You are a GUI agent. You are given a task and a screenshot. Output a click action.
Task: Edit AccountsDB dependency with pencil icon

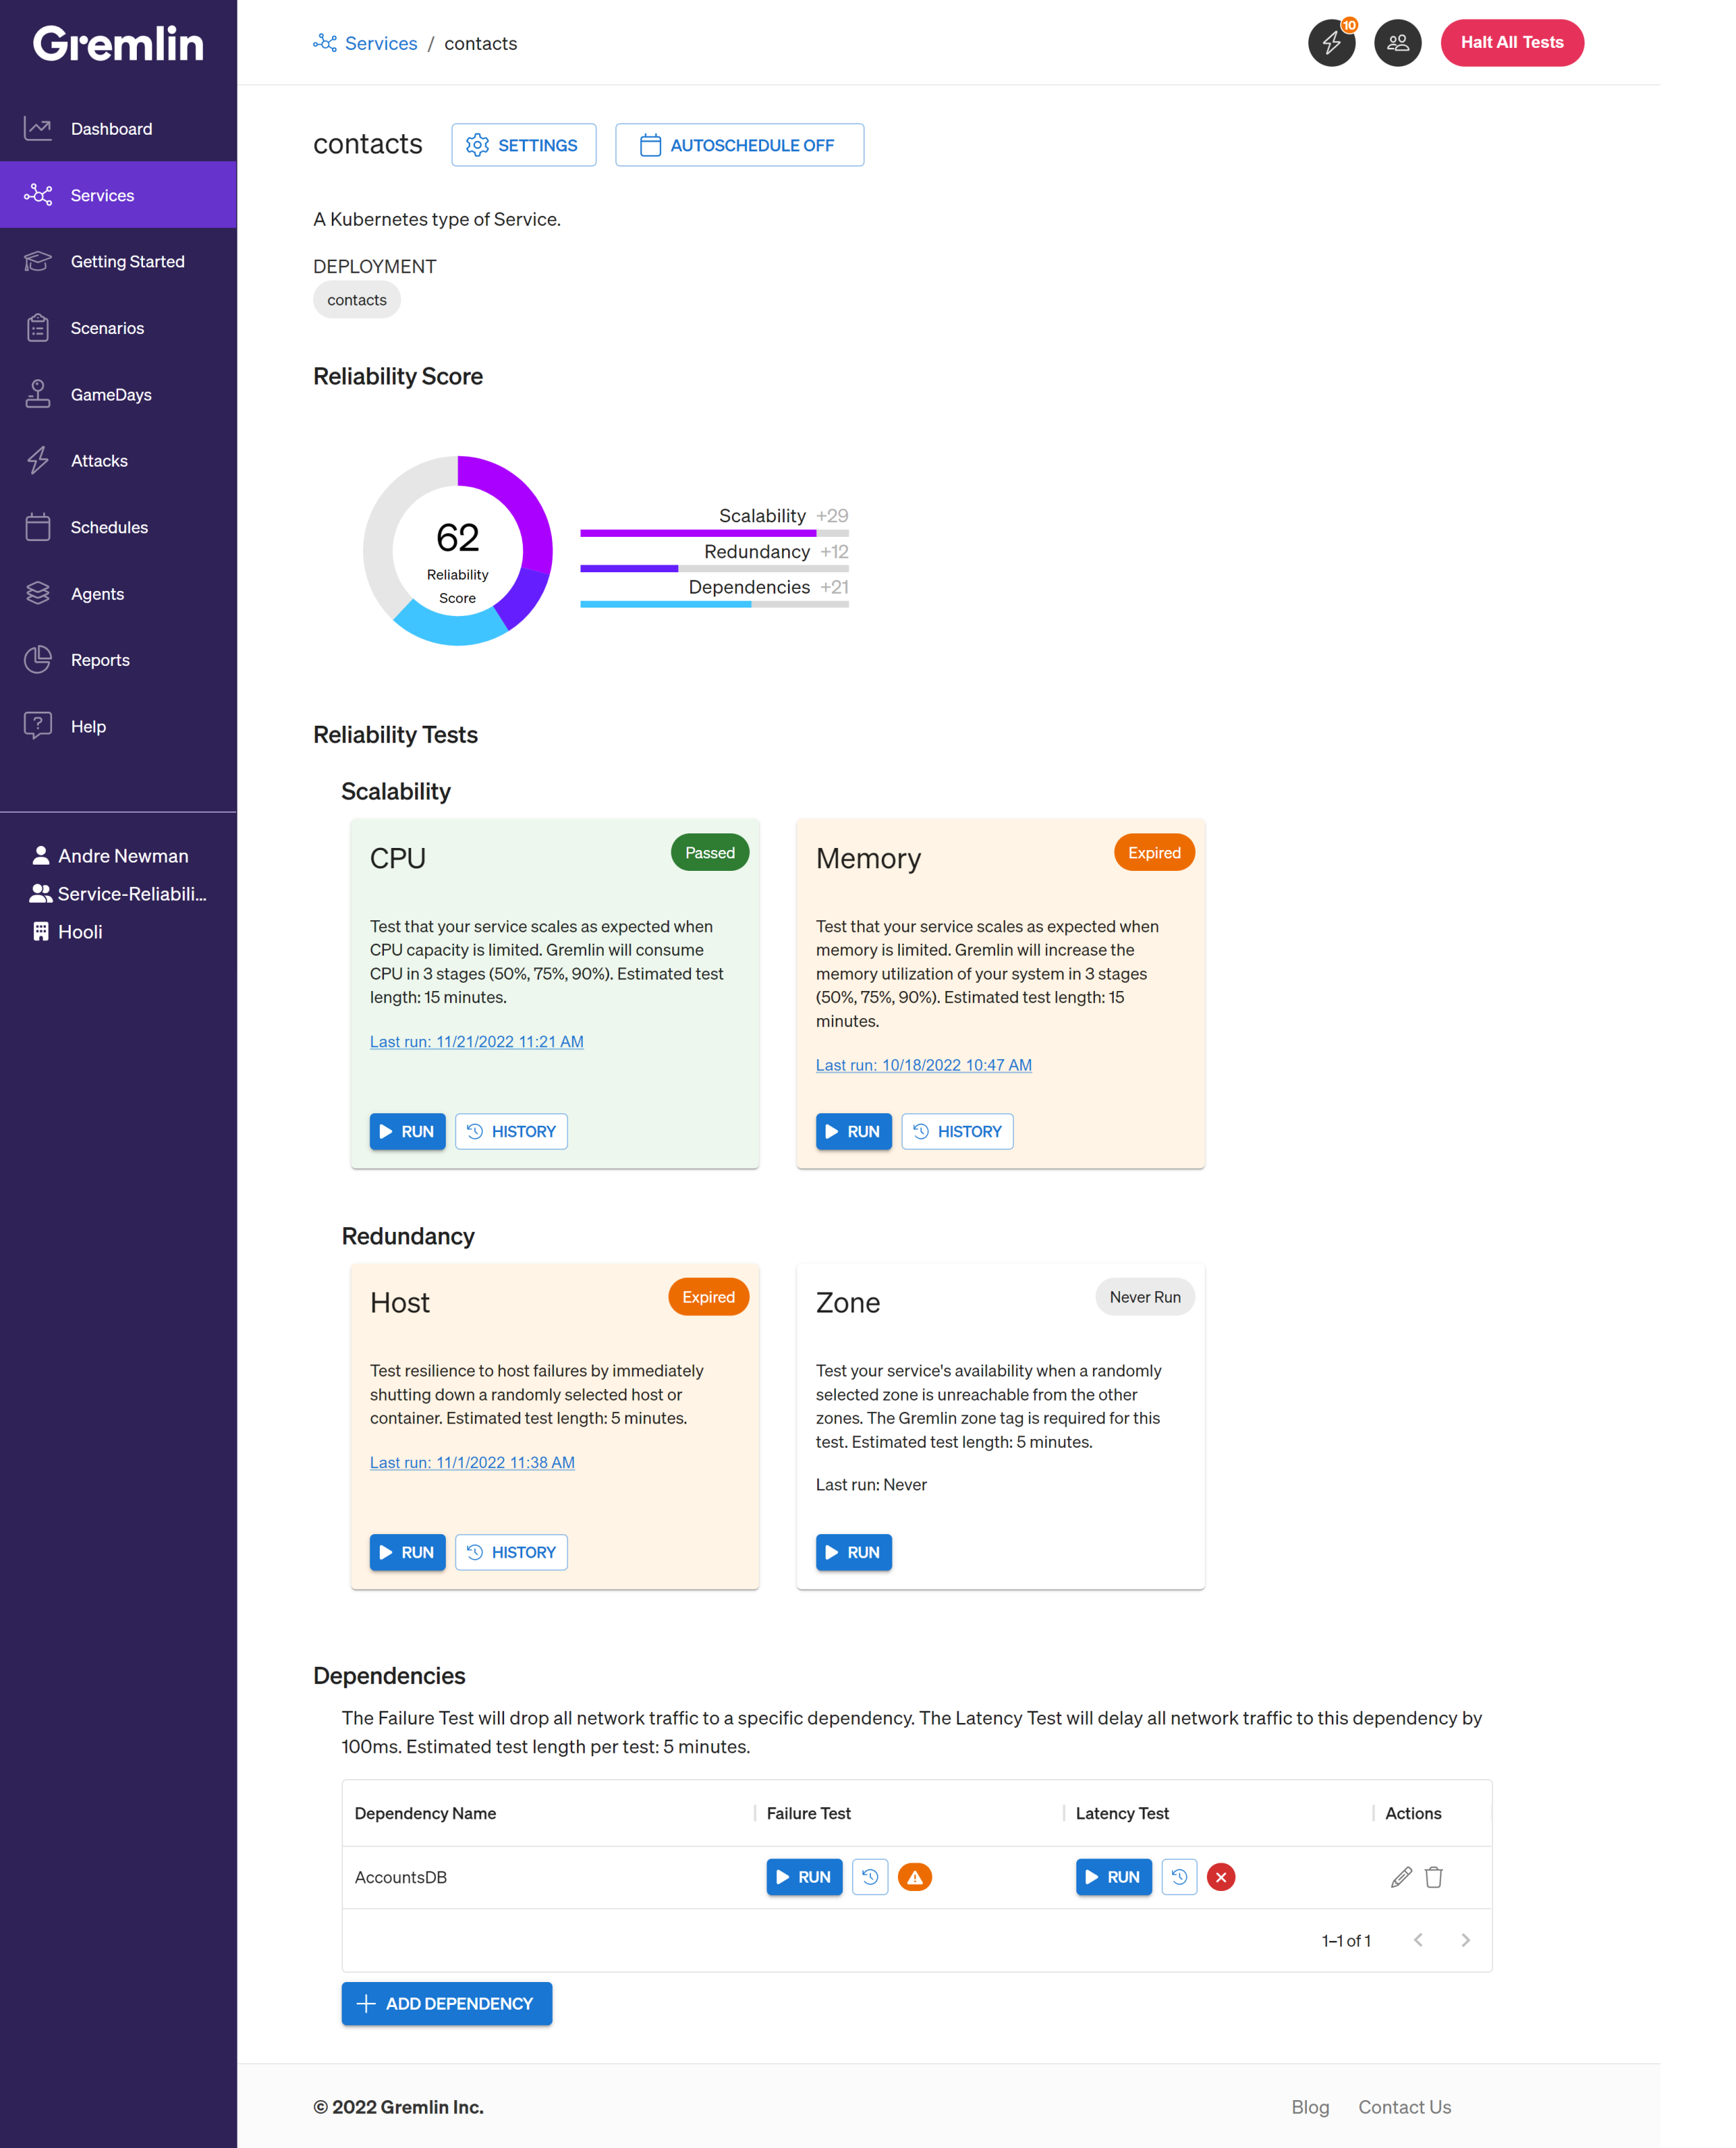tap(1401, 1877)
